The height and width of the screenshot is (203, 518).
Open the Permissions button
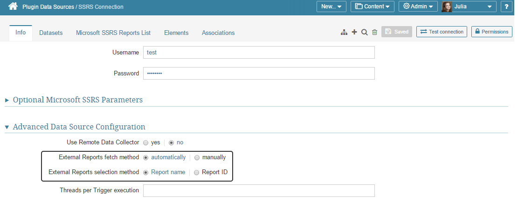tap(491, 32)
